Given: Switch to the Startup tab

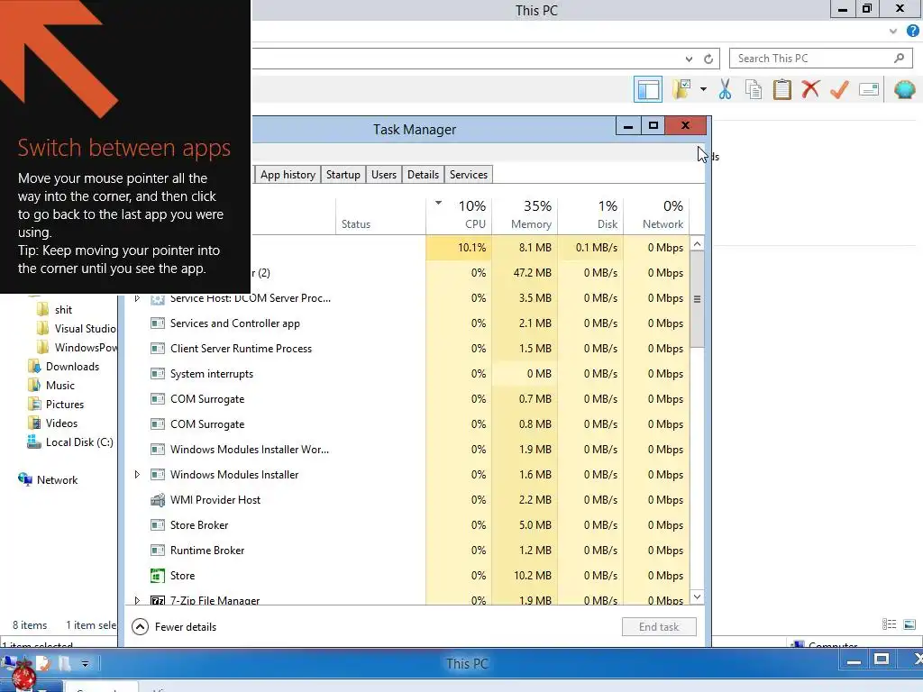Looking at the screenshot, I should [343, 175].
